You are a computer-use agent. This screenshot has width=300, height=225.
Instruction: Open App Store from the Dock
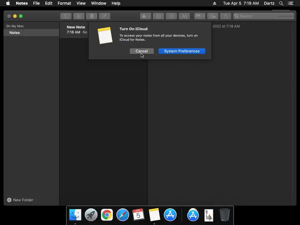pos(170,215)
